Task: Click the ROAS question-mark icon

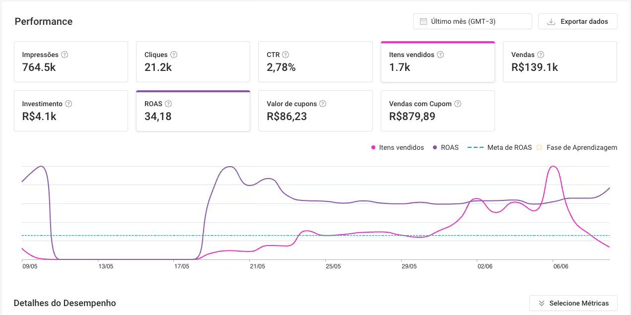Action: (168, 104)
